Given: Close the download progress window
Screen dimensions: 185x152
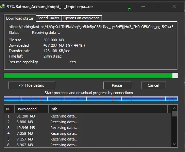Looking at the screenshot, I should click(x=174, y=6).
